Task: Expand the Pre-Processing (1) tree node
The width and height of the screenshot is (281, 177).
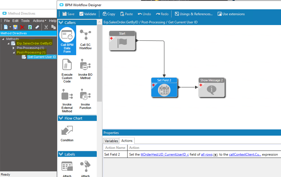Action: tap(14, 48)
